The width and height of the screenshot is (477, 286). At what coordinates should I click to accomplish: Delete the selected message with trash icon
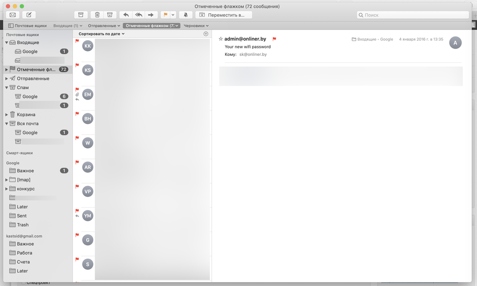[97, 15]
